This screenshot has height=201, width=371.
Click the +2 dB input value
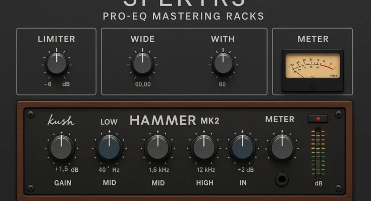246,170
